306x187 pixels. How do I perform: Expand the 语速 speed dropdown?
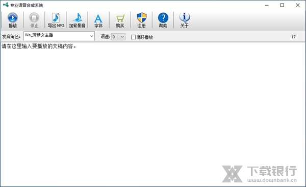click(x=118, y=37)
